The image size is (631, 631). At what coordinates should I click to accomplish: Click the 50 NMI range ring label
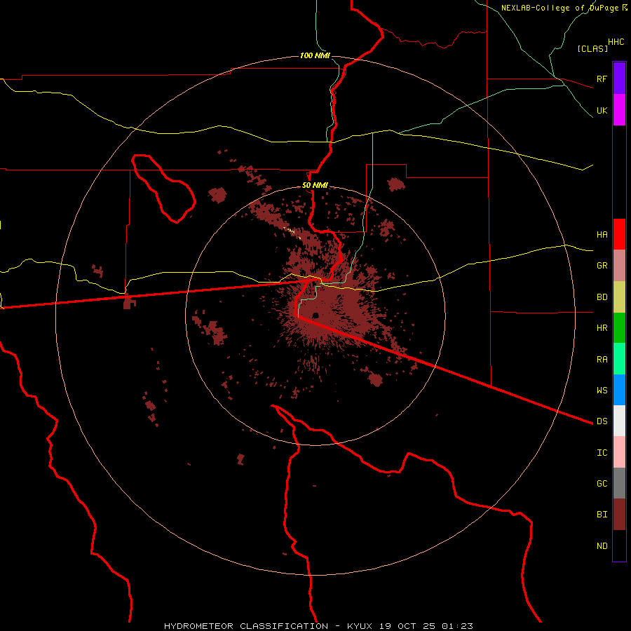[315, 185]
